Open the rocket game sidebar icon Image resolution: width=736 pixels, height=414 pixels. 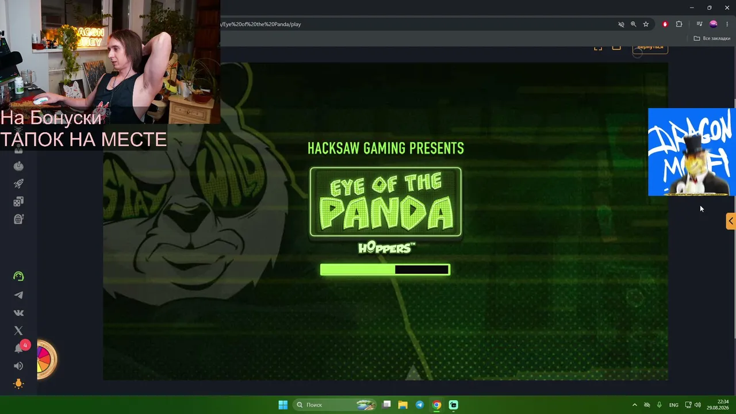(x=18, y=184)
